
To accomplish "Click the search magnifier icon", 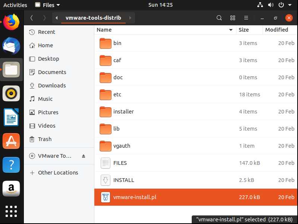I will click(x=219, y=18).
